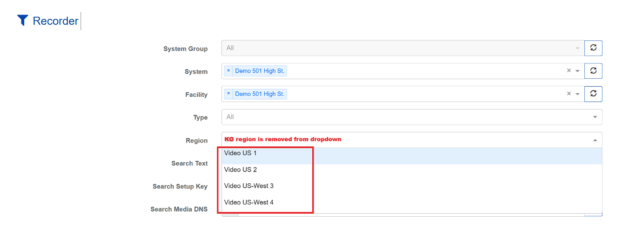
Task: Focus the Facility multi-select input area
Action: click(x=423, y=94)
